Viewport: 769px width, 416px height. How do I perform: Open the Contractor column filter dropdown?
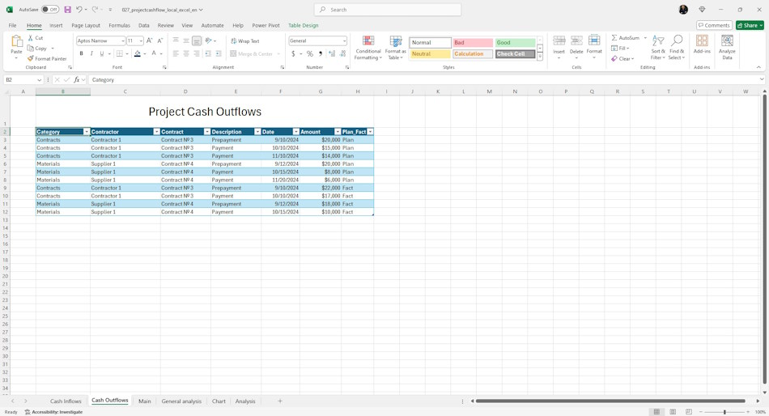pyautogui.click(x=156, y=131)
